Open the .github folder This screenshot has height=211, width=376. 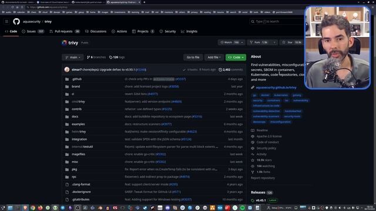point(77,79)
